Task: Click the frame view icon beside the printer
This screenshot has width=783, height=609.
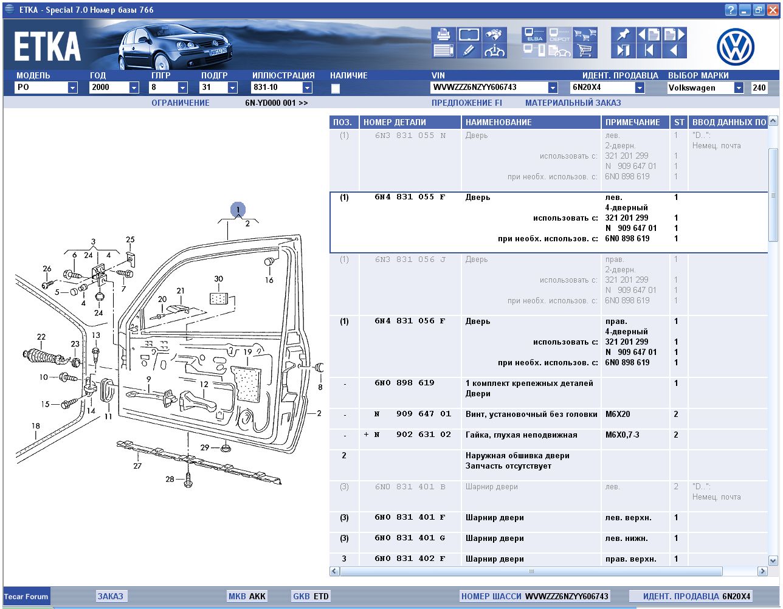Action: click(469, 35)
